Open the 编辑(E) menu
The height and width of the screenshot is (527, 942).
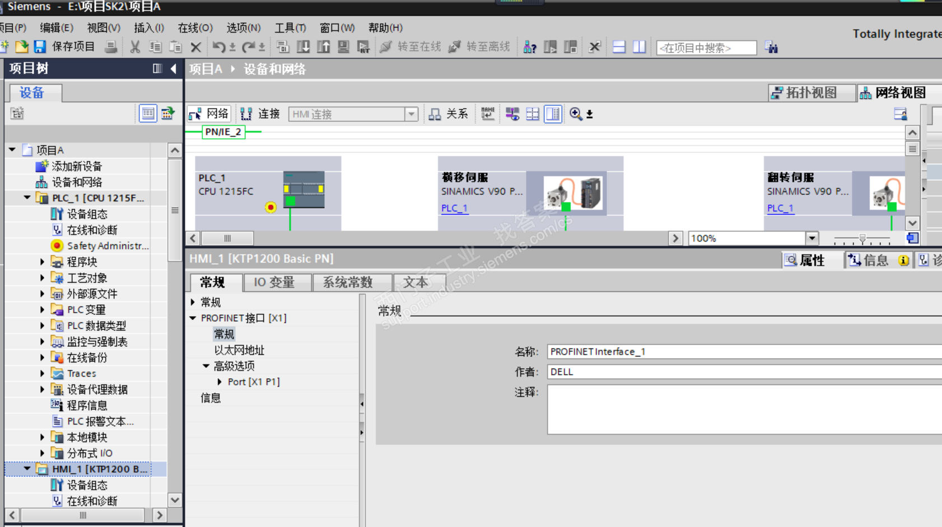(x=57, y=28)
